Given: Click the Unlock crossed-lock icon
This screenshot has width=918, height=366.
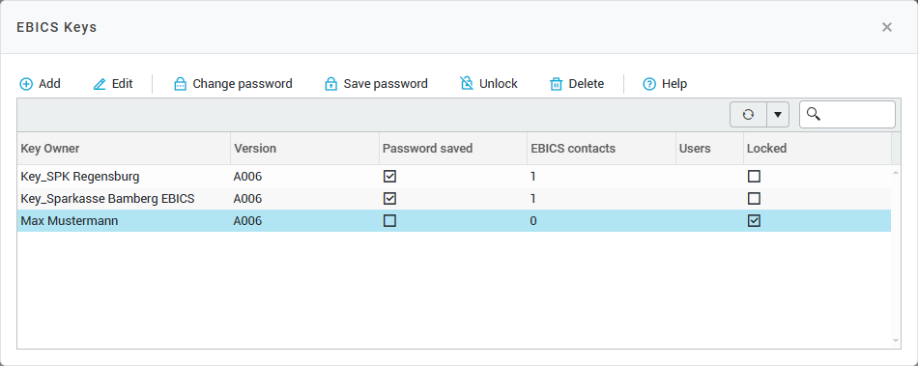Looking at the screenshot, I should [x=467, y=84].
